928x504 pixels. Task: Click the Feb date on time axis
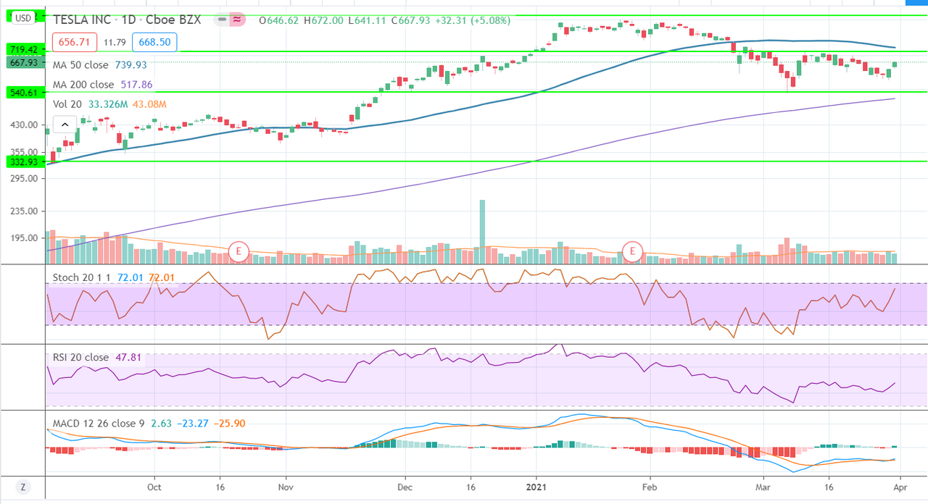click(649, 489)
